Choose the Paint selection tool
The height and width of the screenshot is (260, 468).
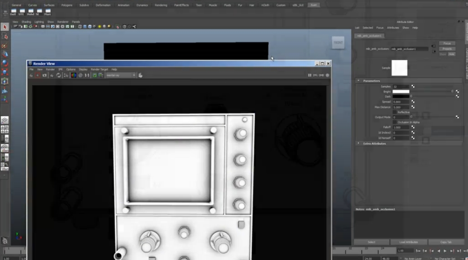(5, 46)
